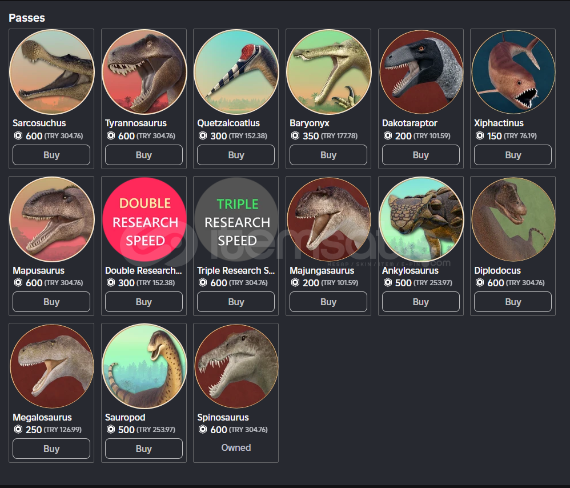Screen dimensions: 570x488
Task: Buy the Majungasaurus pass
Action: click(328, 302)
